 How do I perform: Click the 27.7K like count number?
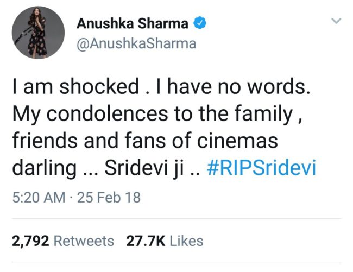tap(146, 241)
